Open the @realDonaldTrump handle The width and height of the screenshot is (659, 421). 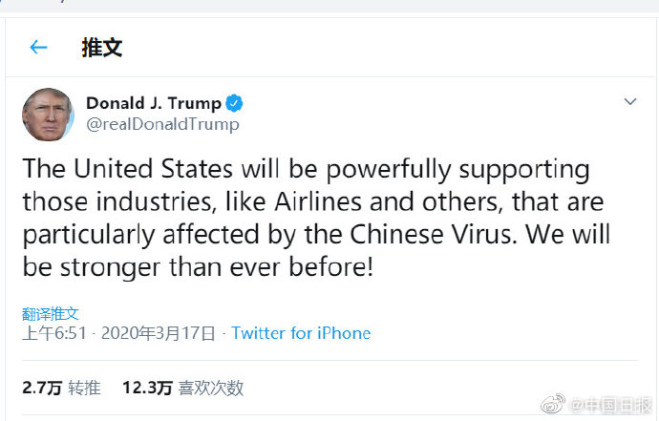point(162,124)
